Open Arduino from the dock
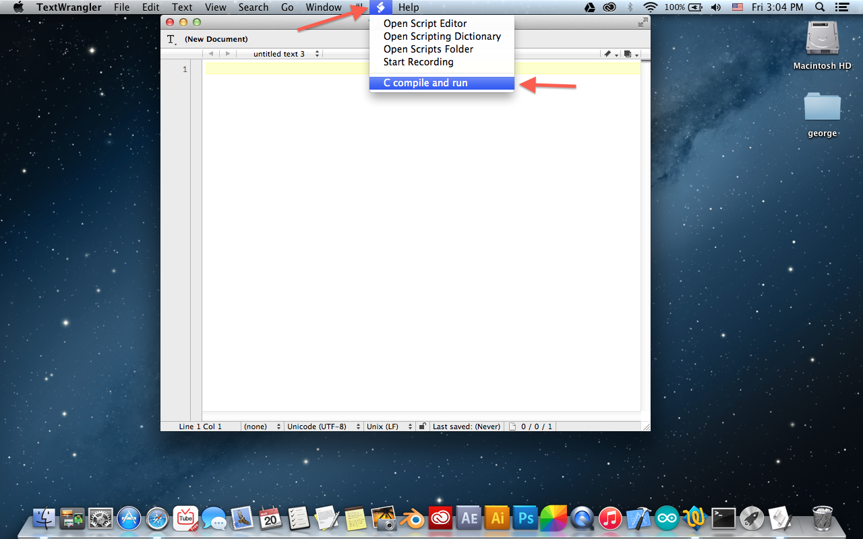Viewport: 863px width, 539px height. [x=667, y=518]
